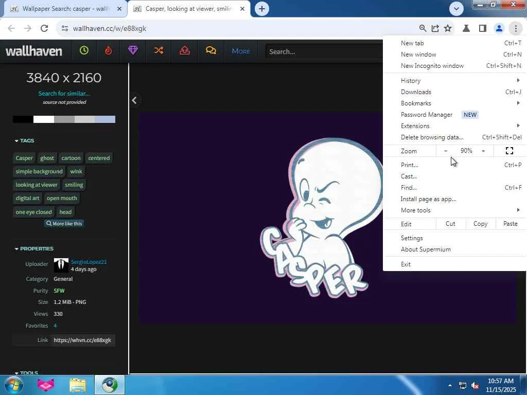Click More like this button

(x=64, y=223)
